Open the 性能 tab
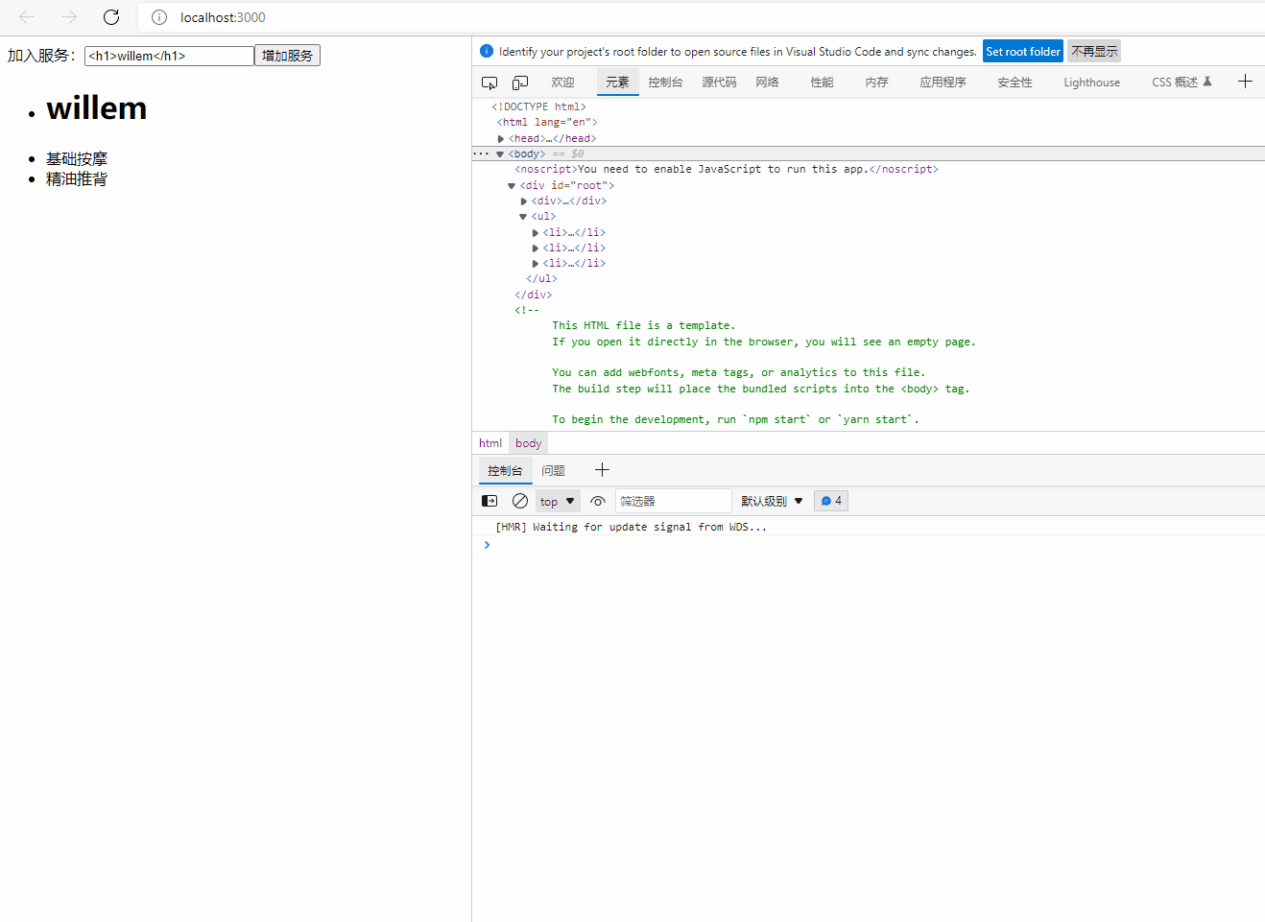The height and width of the screenshot is (922, 1265). (823, 83)
